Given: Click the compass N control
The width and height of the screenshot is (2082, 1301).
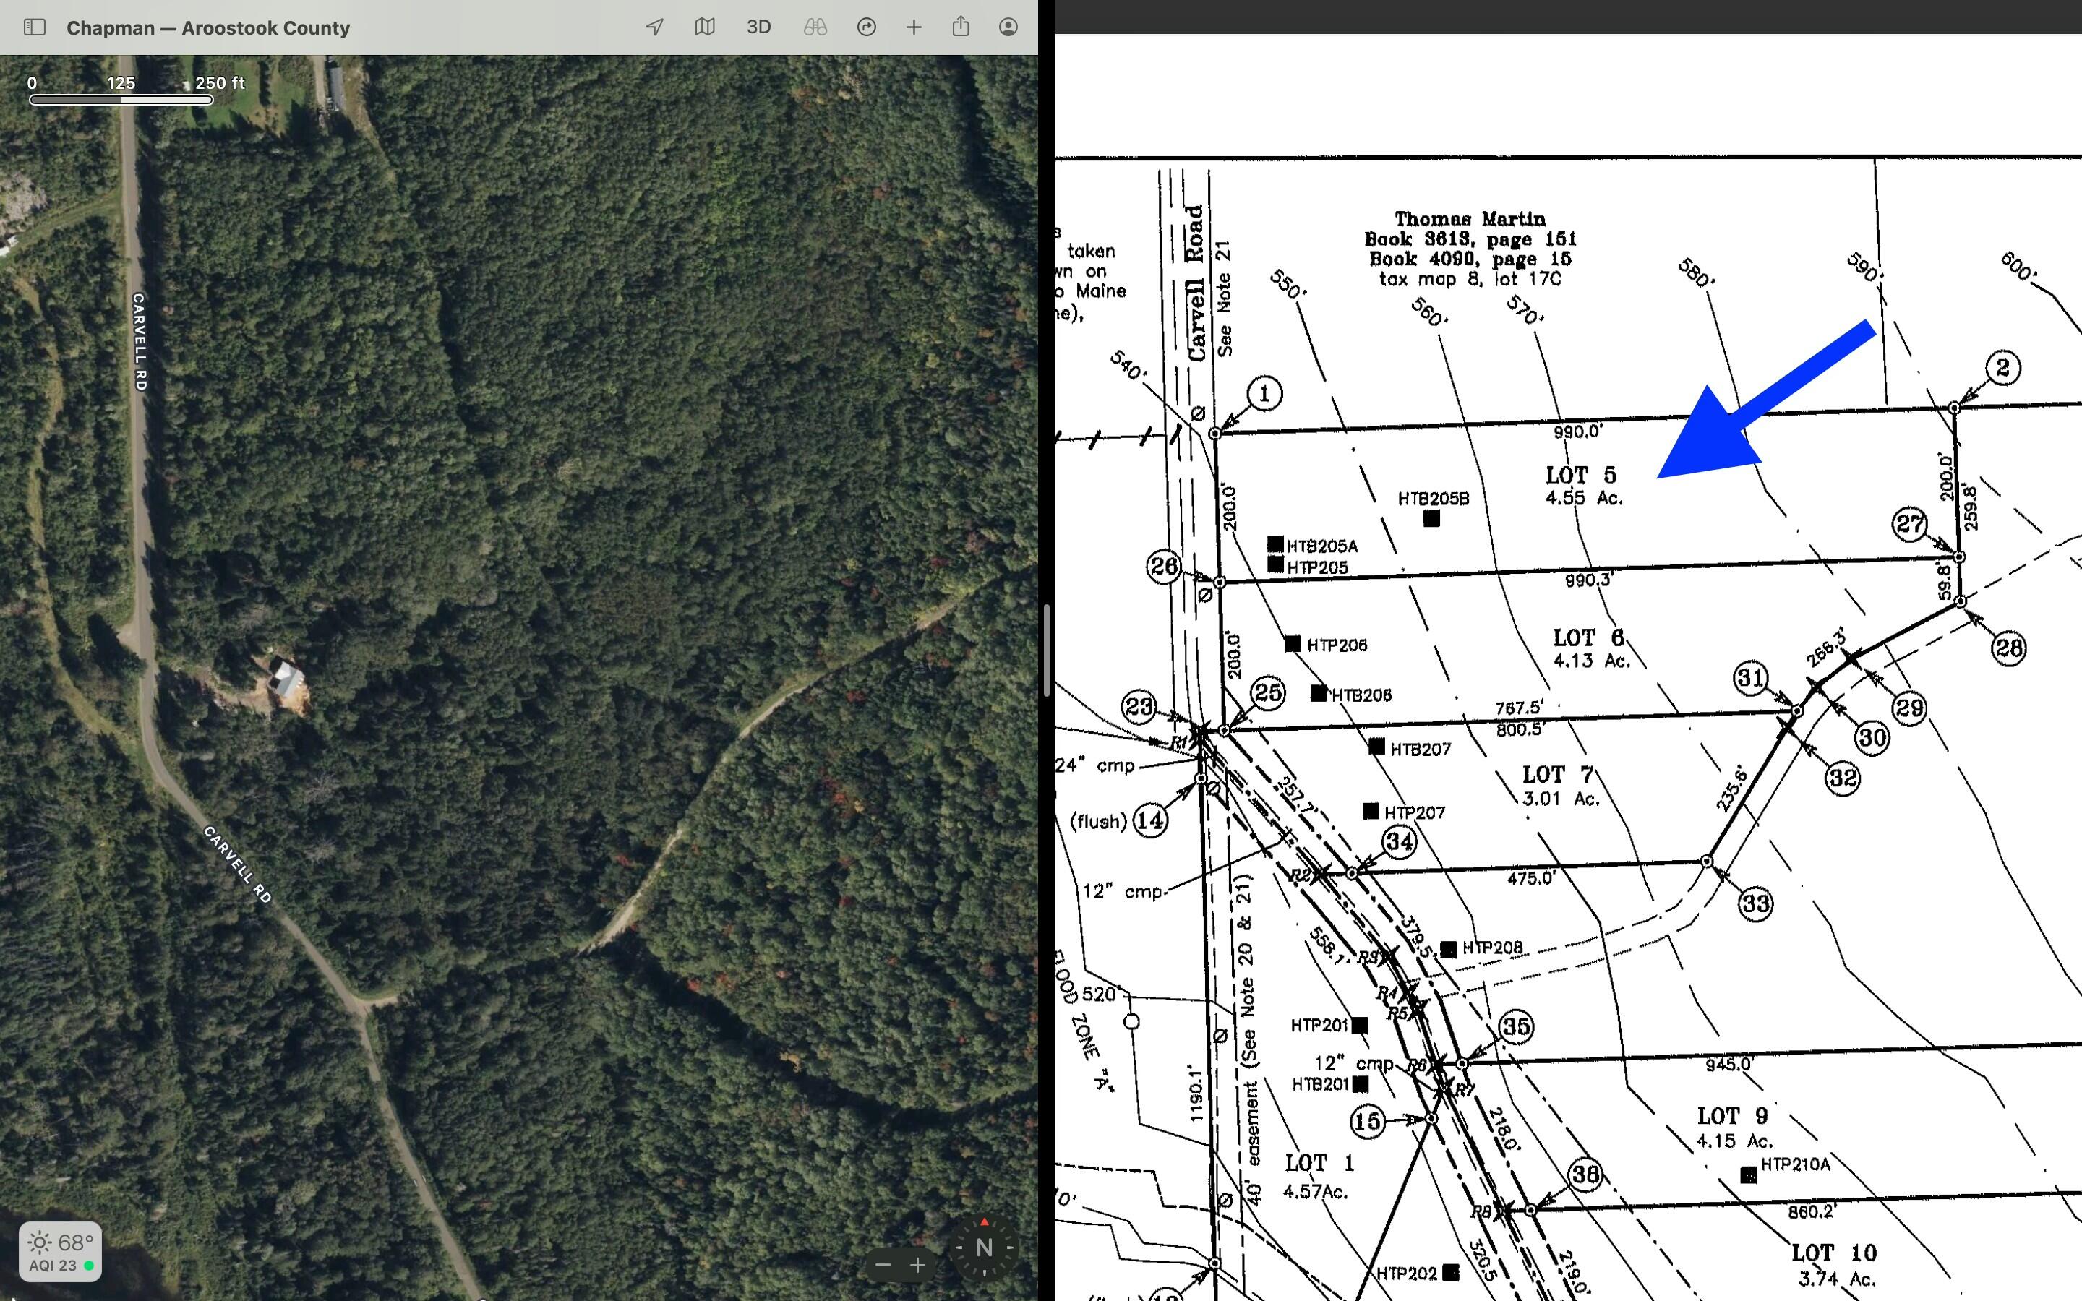Looking at the screenshot, I should pyautogui.click(x=984, y=1247).
